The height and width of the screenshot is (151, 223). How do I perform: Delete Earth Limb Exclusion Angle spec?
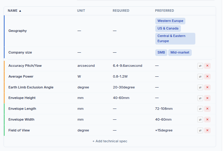pyautogui.click(x=207, y=88)
